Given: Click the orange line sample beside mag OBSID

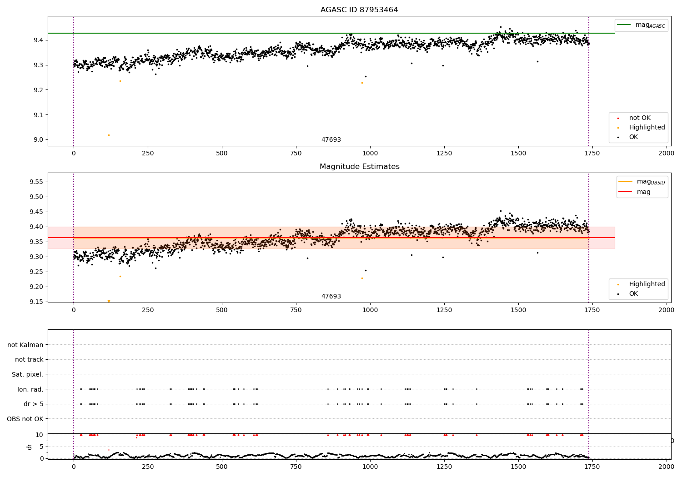Looking at the screenshot, I should click(x=625, y=181).
